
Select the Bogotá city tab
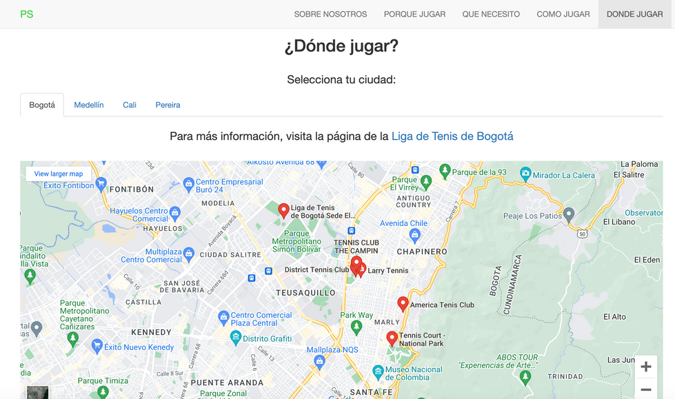42,105
